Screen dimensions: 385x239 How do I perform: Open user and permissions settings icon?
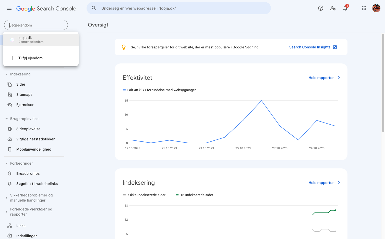333,8
